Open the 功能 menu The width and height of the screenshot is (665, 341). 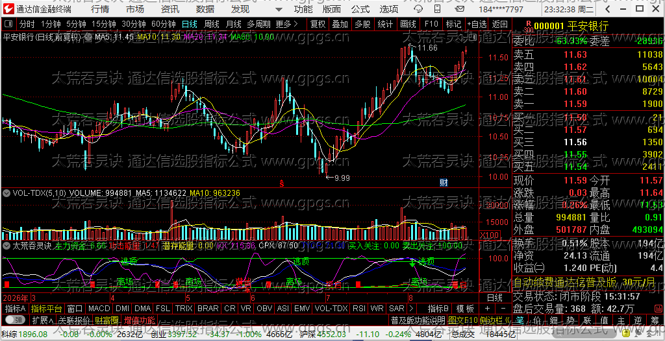tap(303, 9)
